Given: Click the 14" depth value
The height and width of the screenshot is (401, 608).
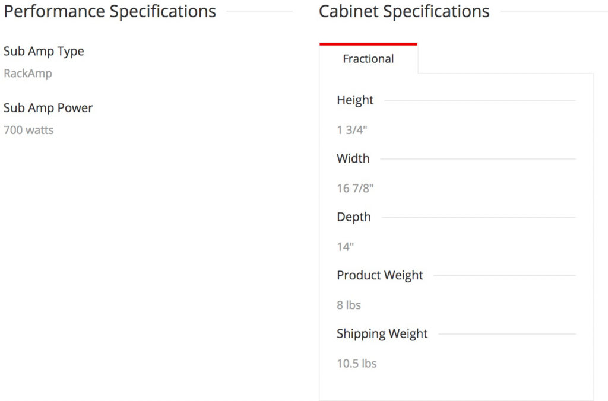Looking at the screenshot, I should [345, 247].
